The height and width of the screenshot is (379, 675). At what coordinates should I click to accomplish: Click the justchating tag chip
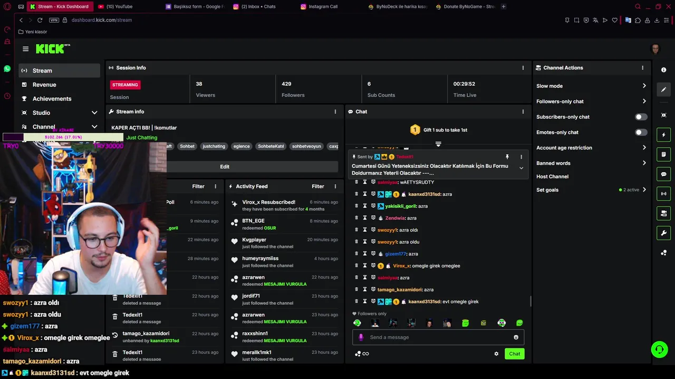pyautogui.click(x=214, y=146)
